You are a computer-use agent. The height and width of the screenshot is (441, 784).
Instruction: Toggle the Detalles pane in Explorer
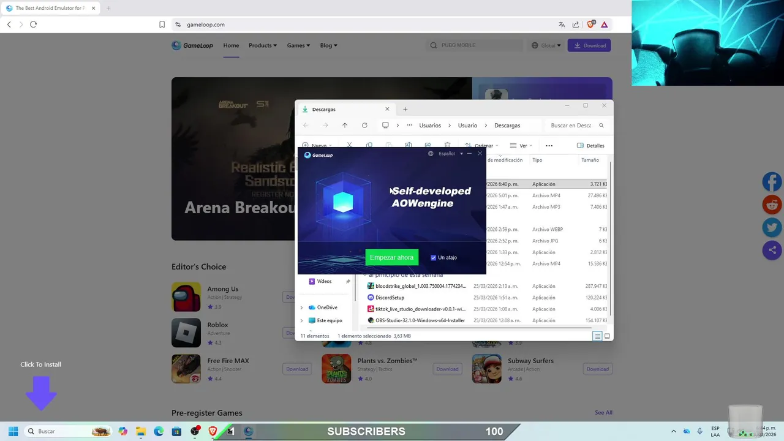590,146
